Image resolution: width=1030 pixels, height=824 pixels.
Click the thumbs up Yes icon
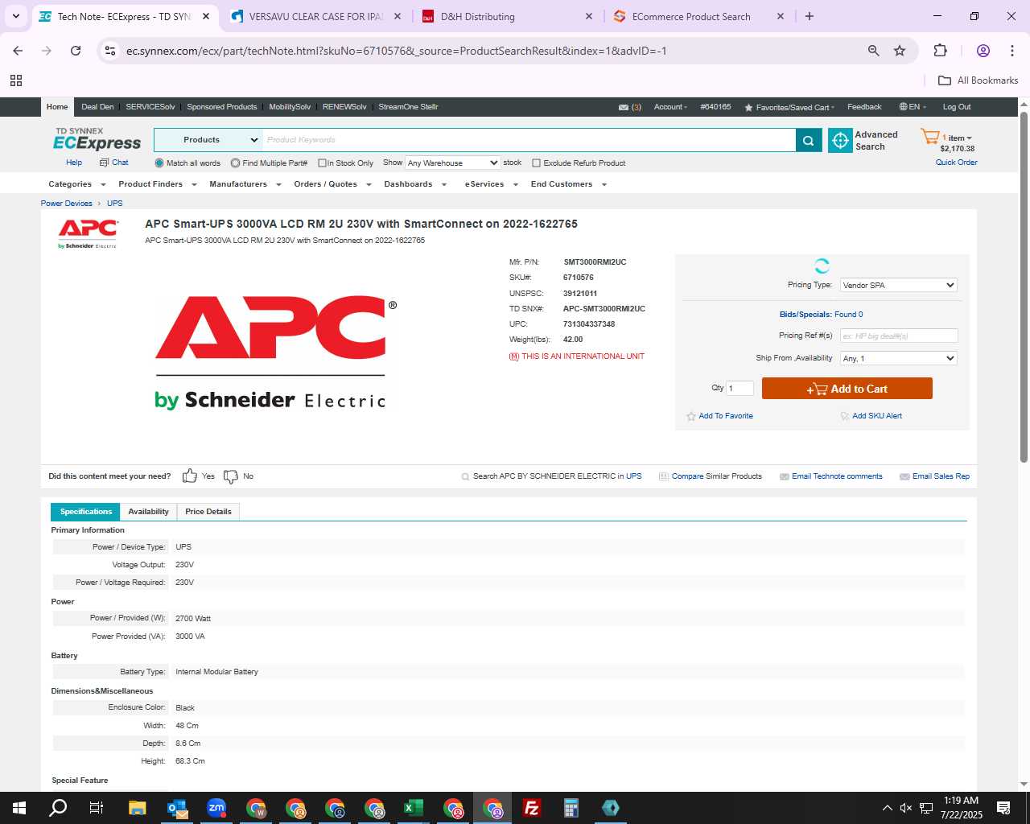tap(189, 476)
